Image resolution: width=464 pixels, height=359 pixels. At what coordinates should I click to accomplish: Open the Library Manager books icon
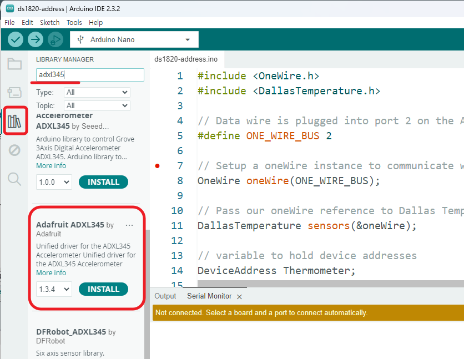pyautogui.click(x=14, y=121)
